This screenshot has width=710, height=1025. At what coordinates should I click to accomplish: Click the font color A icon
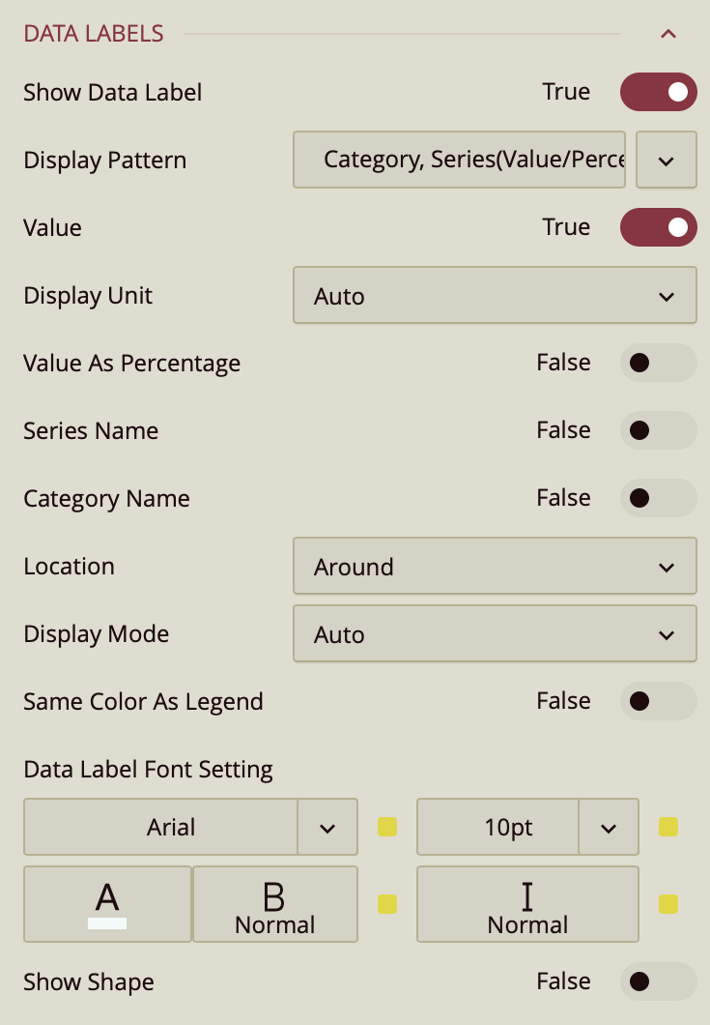(x=107, y=903)
